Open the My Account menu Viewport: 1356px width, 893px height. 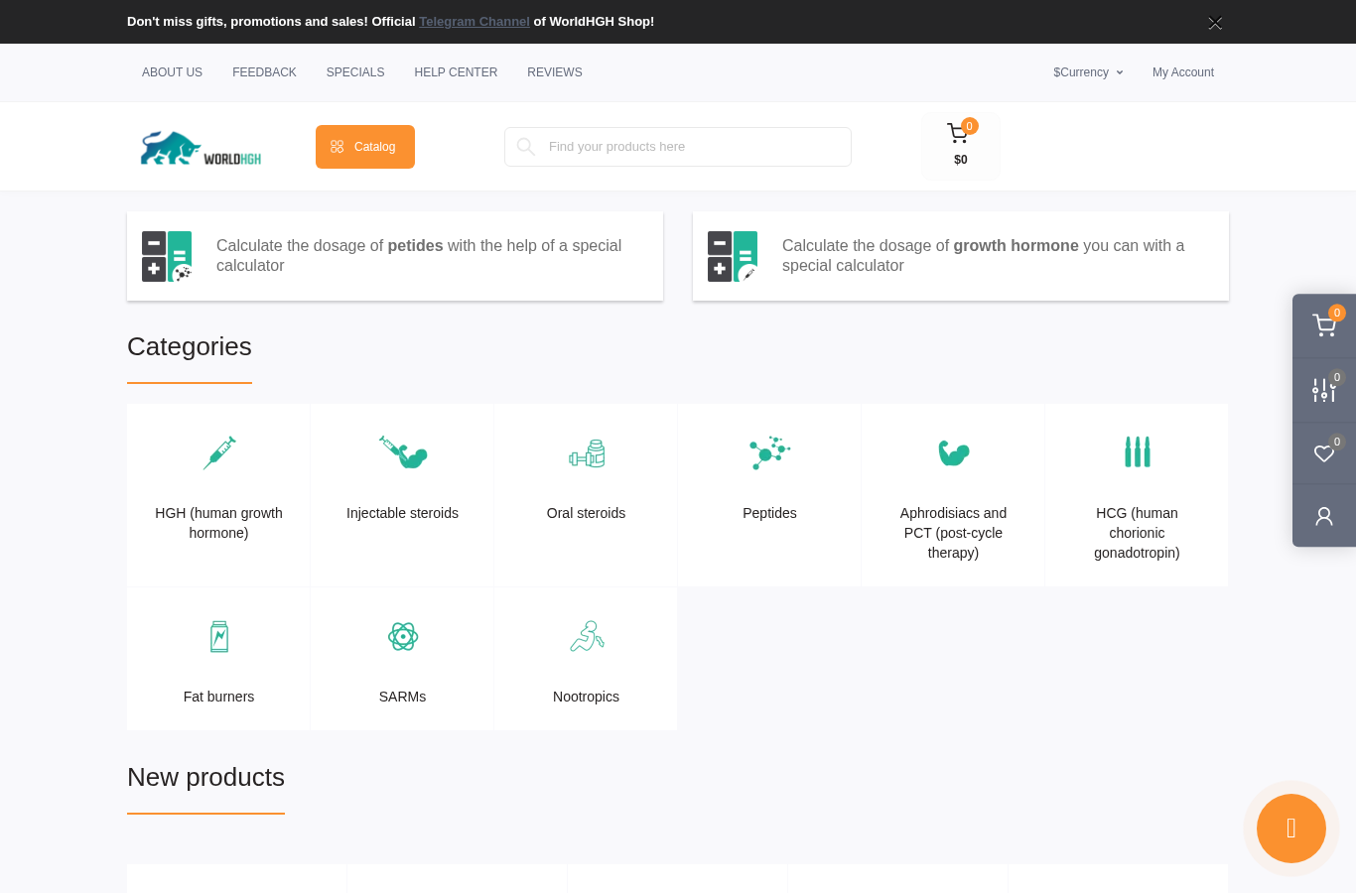pos(1183,72)
